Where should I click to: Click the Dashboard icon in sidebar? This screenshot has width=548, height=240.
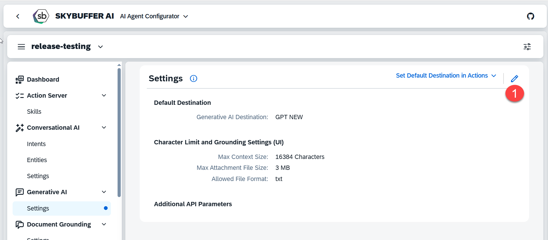19,80
